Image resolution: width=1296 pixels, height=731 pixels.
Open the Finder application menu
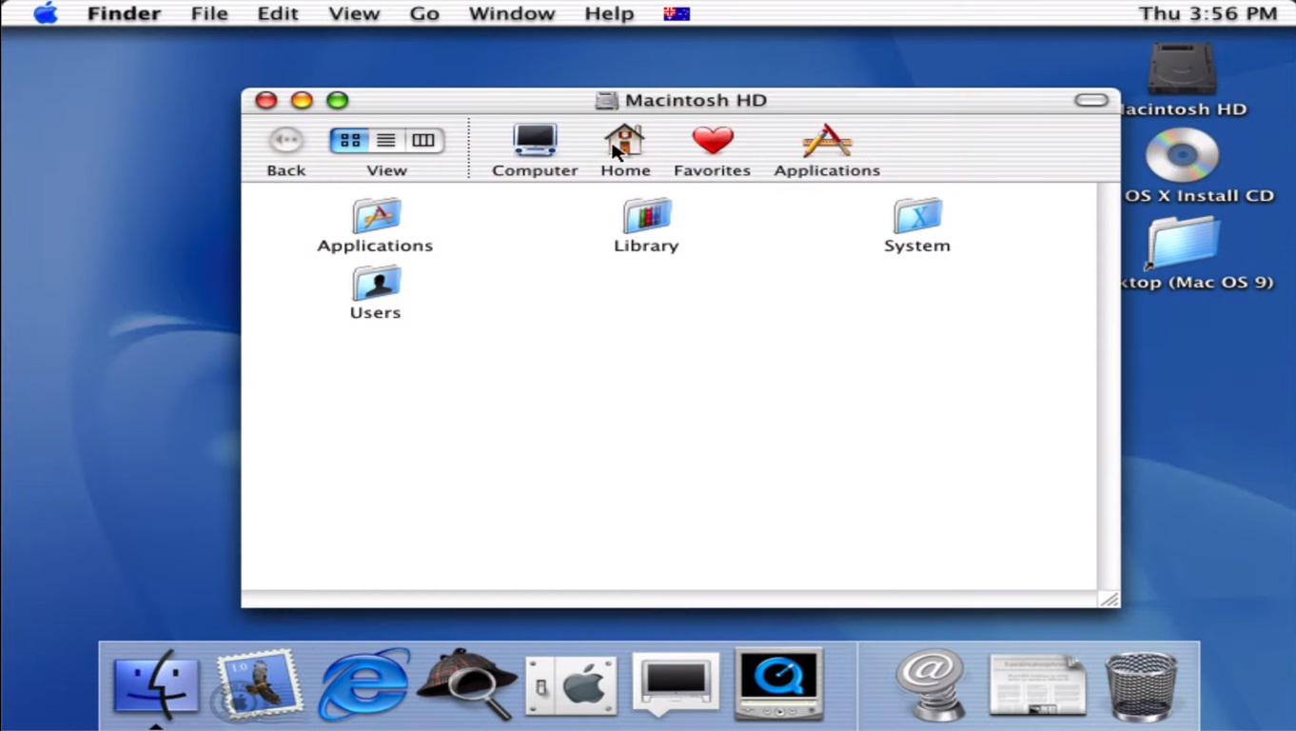[124, 13]
